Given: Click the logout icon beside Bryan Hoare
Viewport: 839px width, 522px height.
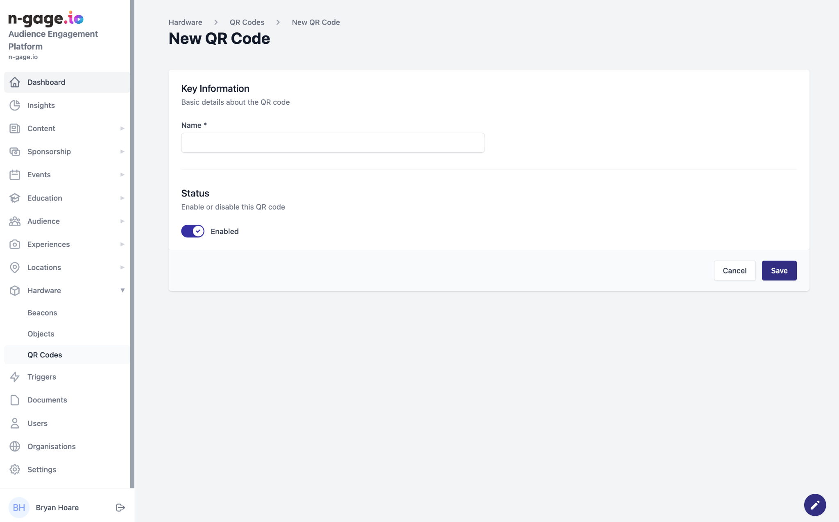Looking at the screenshot, I should [120, 508].
